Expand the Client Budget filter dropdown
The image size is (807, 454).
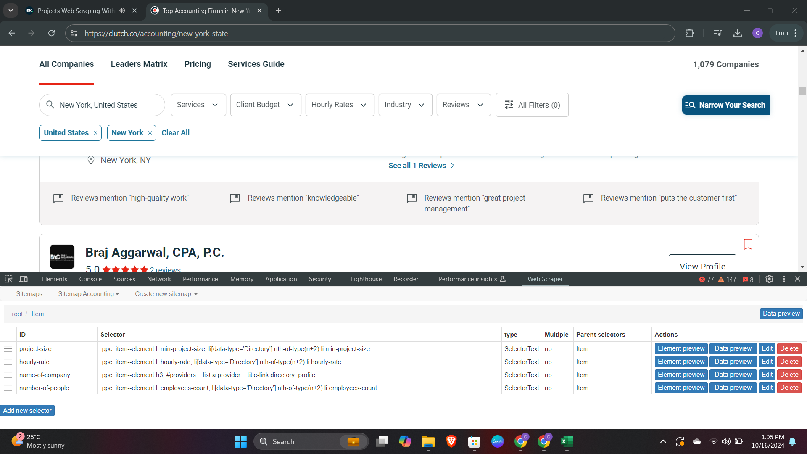tap(266, 105)
